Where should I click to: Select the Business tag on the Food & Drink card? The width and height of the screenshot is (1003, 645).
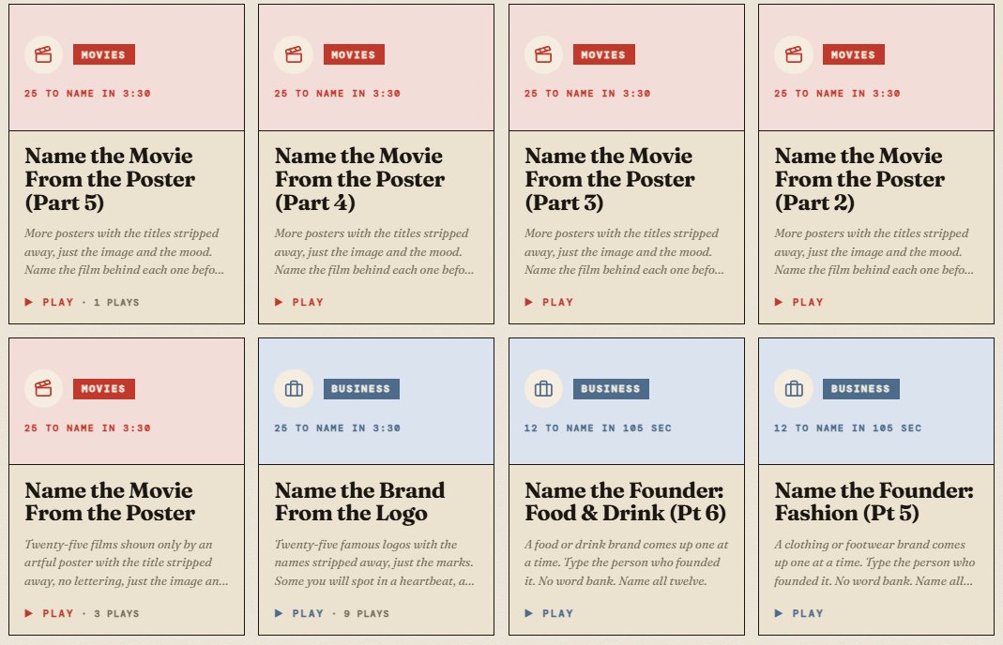pyautogui.click(x=611, y=389)
